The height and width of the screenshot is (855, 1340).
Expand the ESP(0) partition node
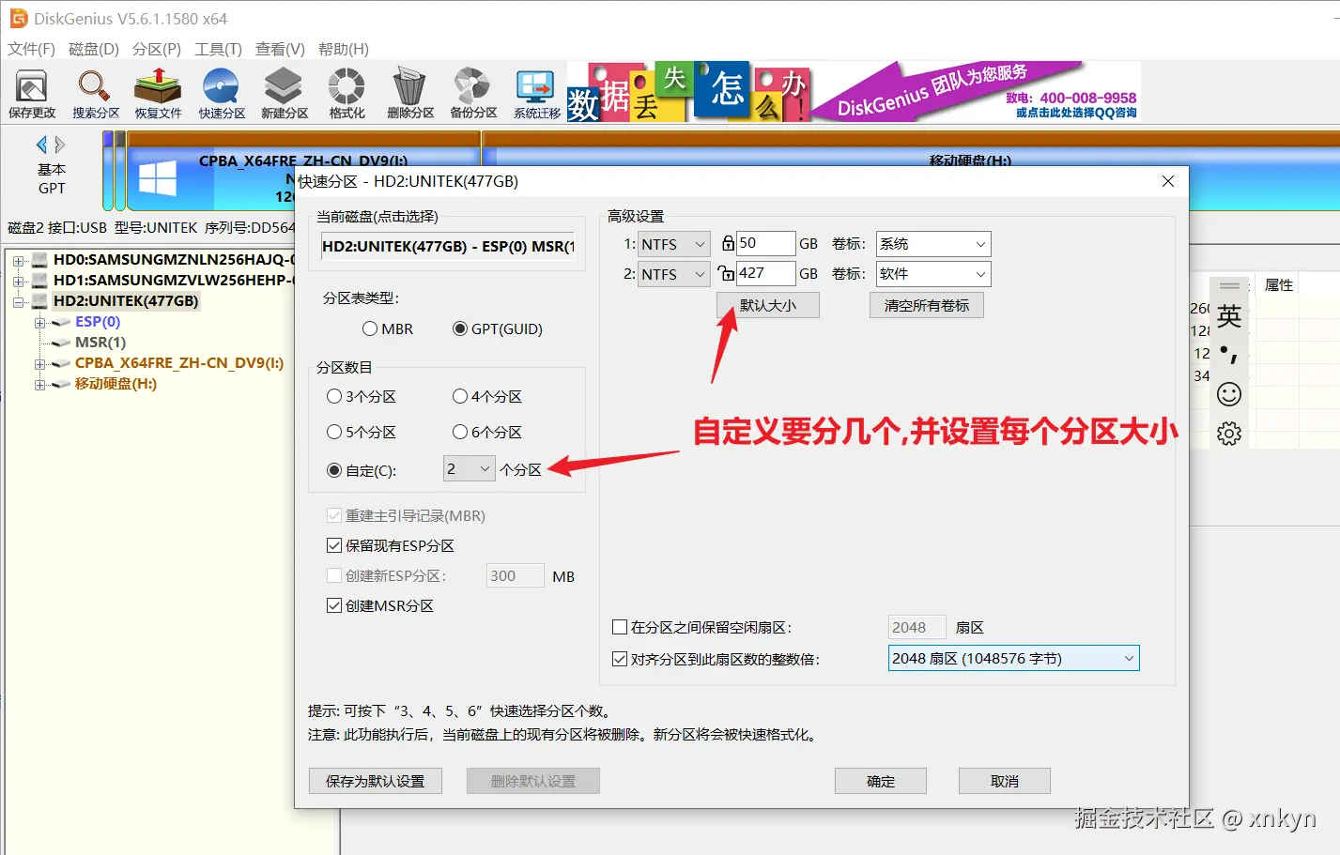[40, 322]
